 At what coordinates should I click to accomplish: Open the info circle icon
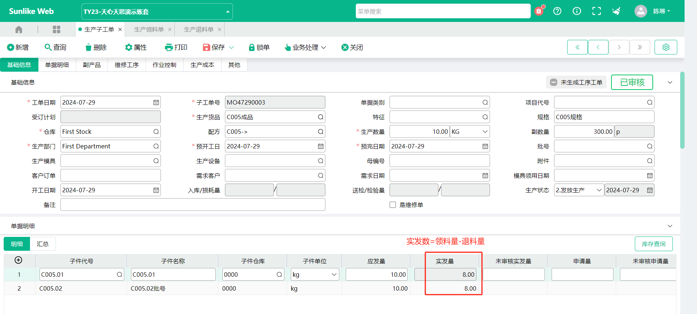[577, 11]
